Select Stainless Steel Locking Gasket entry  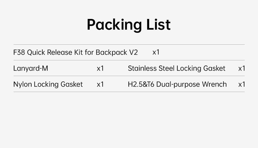click(177, 68)
